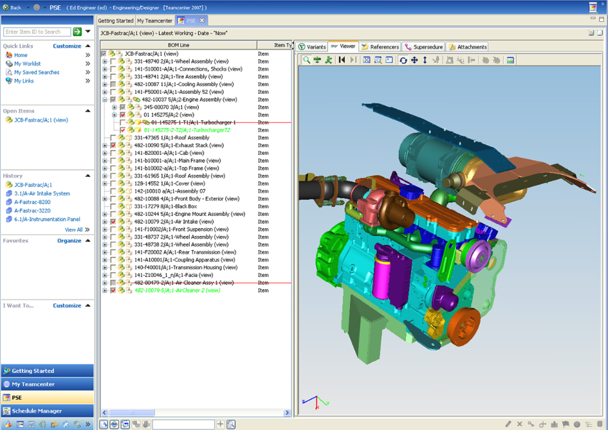Viewport: 608px width, 430px height.
Task: Click the plus icon beside bottom text field
Action: pos(220,424)
